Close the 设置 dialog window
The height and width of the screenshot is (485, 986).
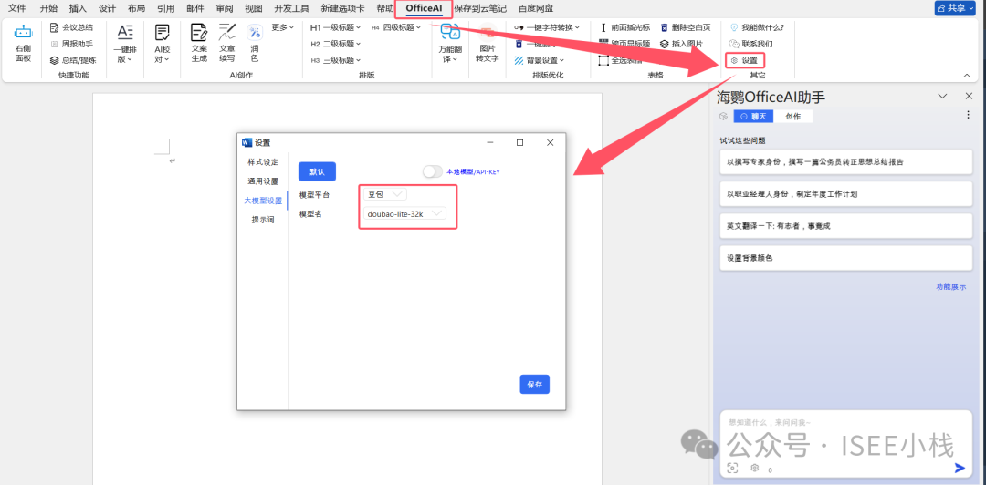point(551,142)
